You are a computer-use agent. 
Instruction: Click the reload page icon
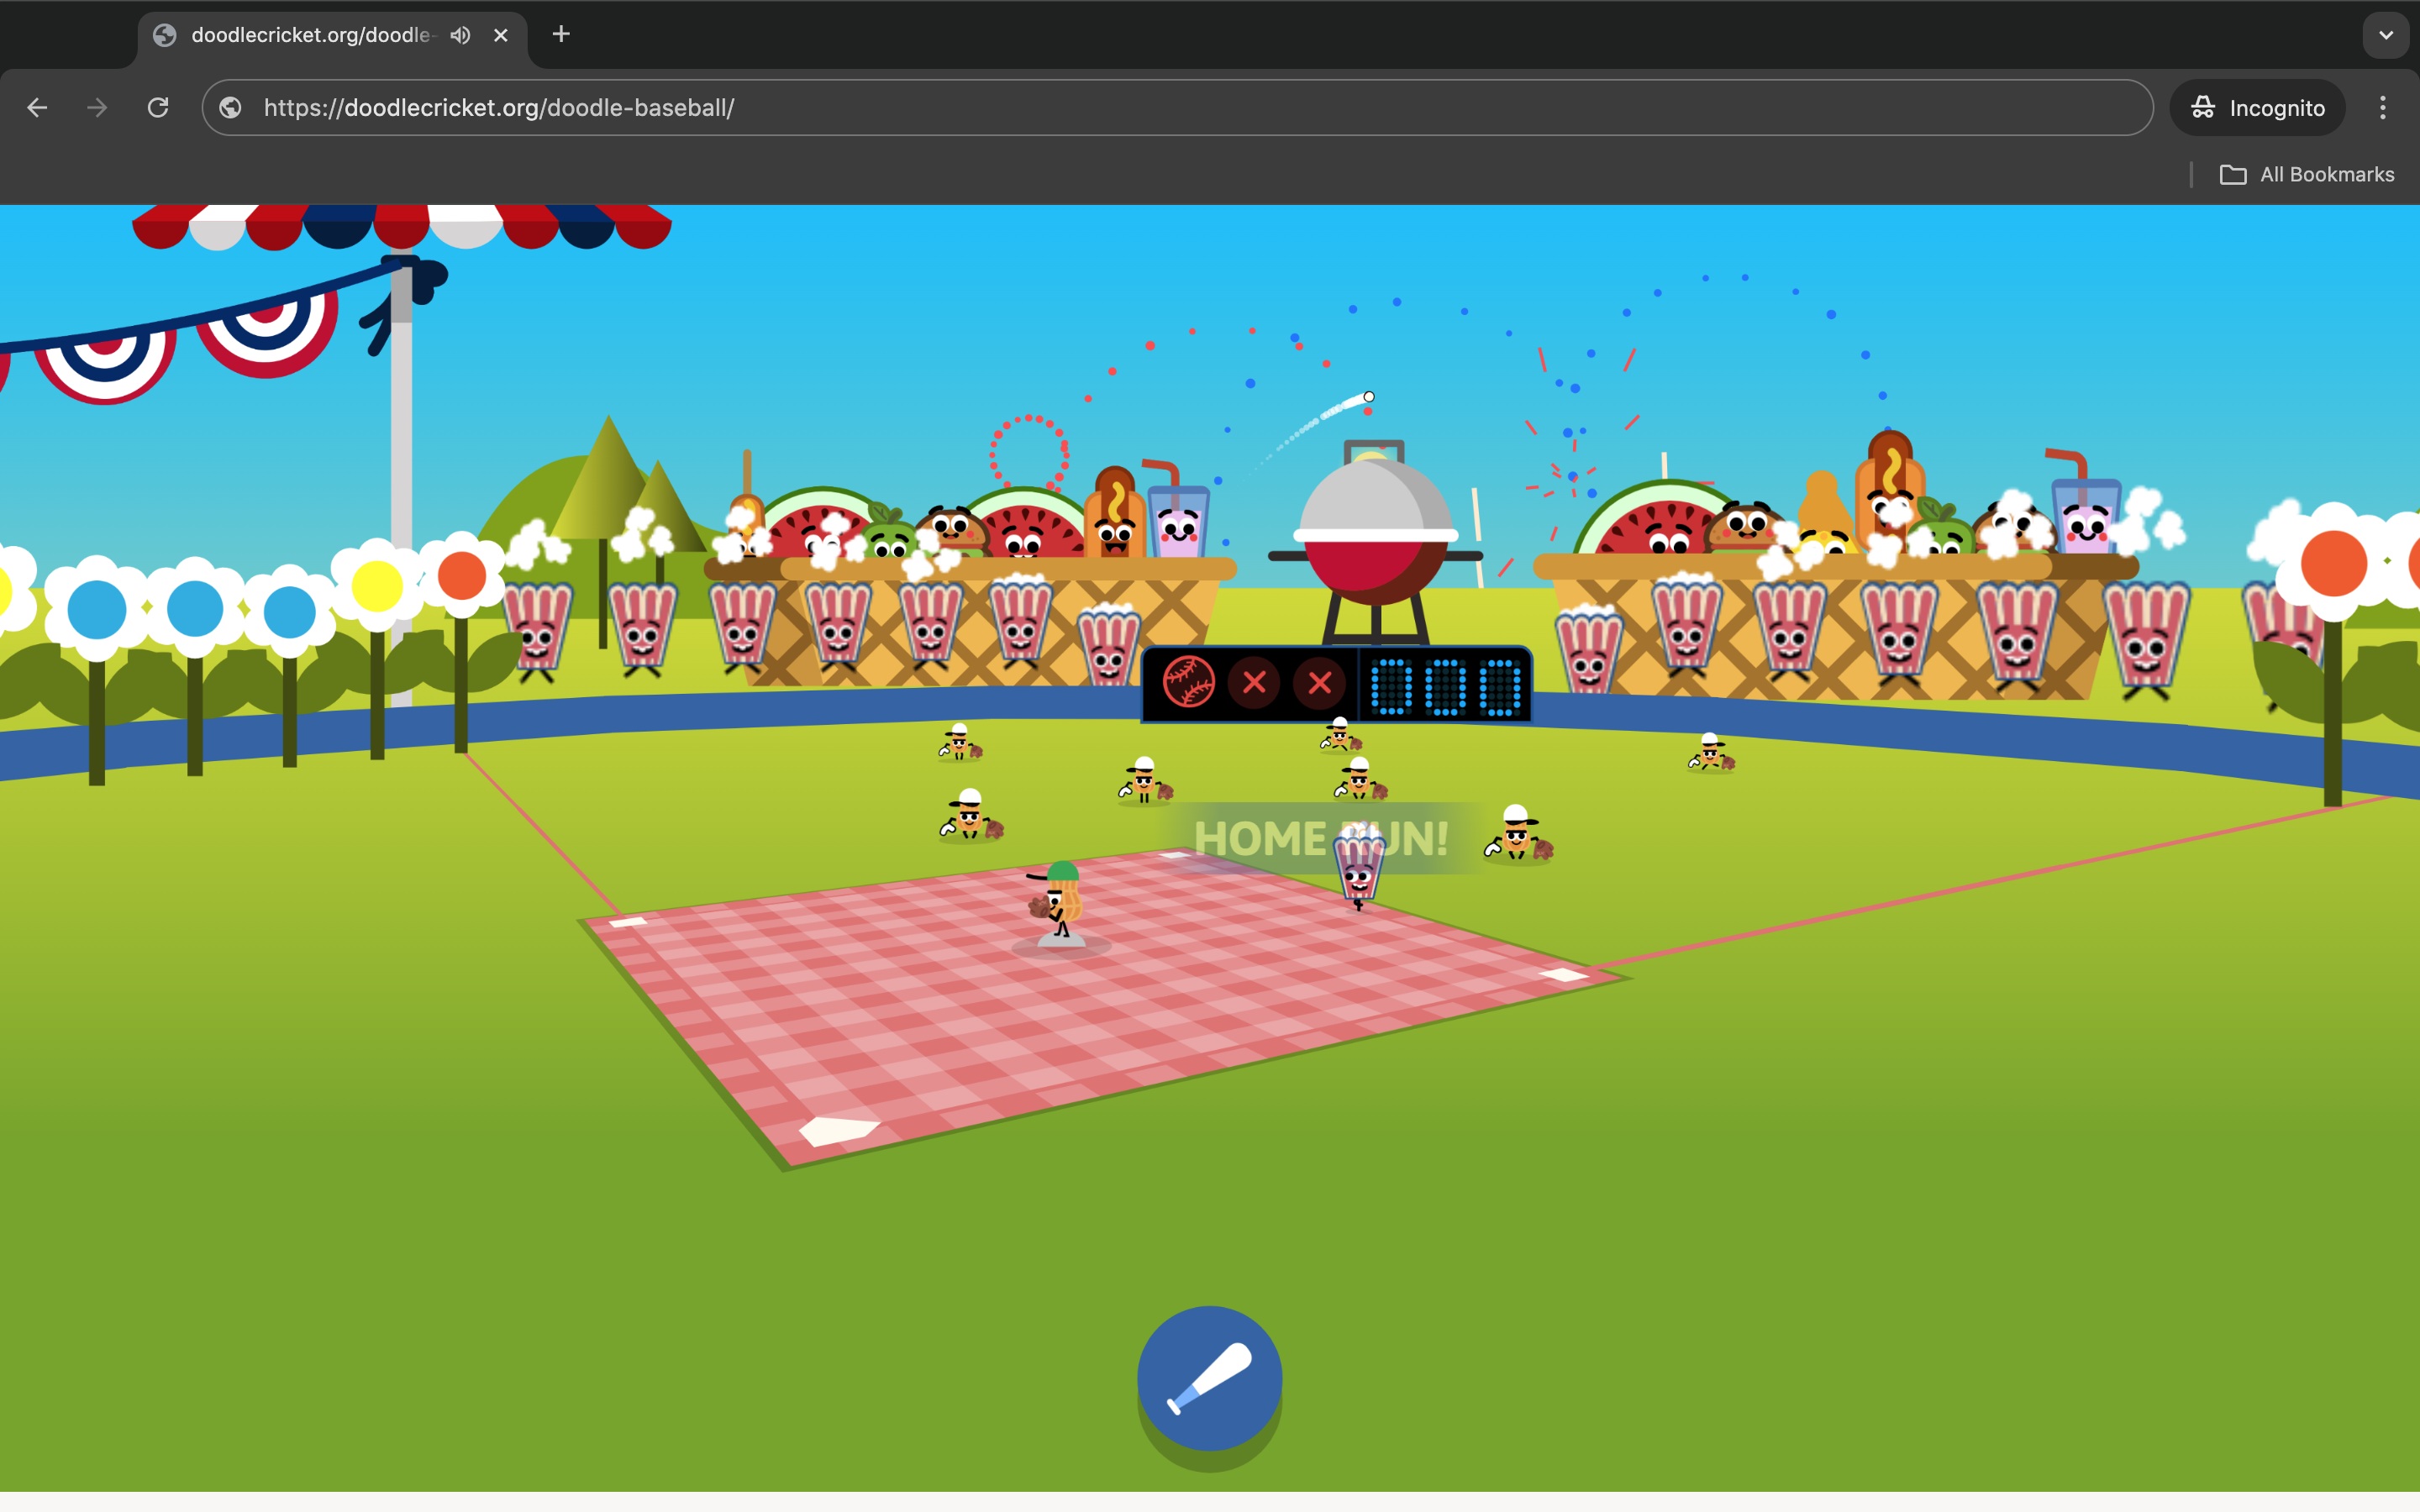click(158, 108)
